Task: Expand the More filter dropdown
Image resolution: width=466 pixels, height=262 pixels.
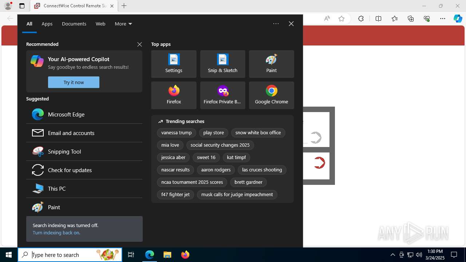Action: pyautogui.click(x=123, y=24)
